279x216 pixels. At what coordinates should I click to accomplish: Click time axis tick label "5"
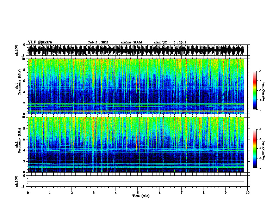tap(138, 193)
